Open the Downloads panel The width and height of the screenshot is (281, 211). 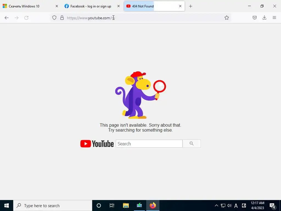point(264,18)
